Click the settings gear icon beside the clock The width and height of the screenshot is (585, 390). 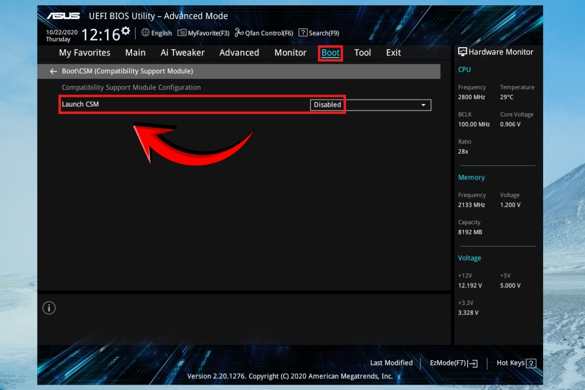(x=126, y=31)
